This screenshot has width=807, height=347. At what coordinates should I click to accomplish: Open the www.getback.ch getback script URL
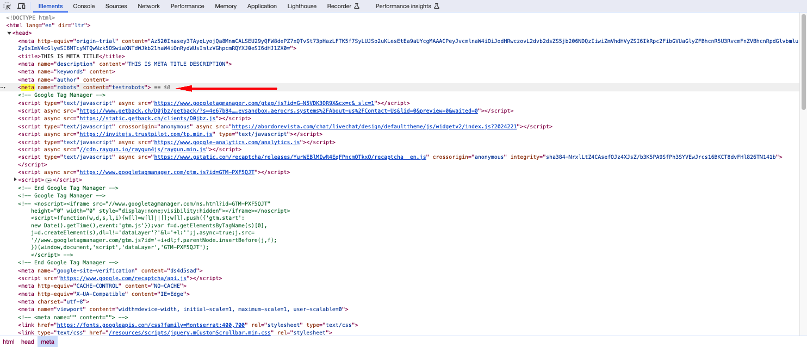(278, 110)
